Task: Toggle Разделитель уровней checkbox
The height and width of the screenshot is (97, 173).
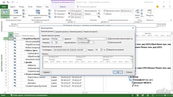Action: [107, 50]
